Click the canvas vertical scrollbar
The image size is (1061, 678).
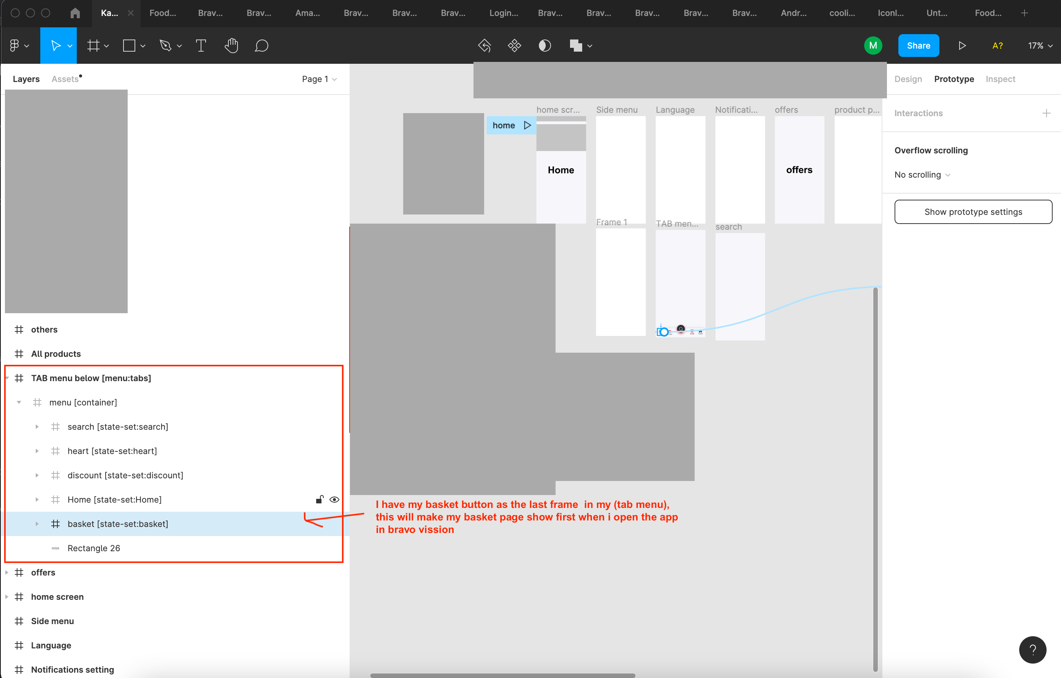point(875,480)
